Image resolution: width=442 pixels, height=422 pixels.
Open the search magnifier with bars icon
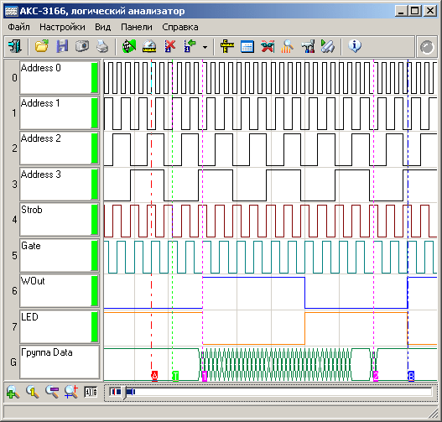(287, 46)
